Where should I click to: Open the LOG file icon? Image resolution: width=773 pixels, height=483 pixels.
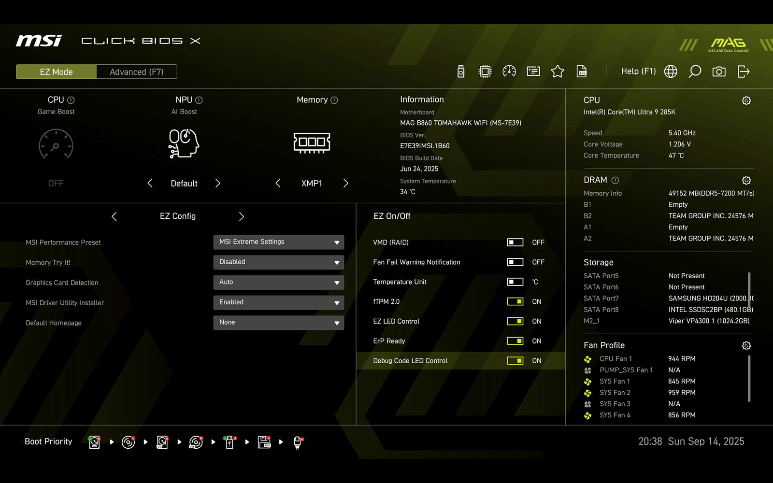[x=582, y=71]
